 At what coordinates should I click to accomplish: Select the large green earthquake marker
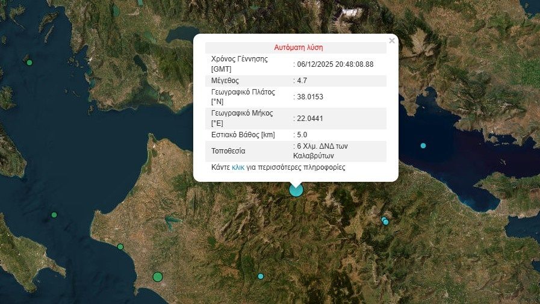tap(158, 277)
